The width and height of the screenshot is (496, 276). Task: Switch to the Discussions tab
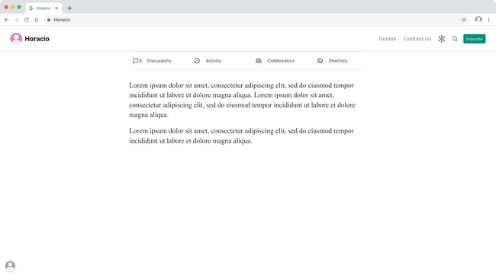tap(159, 61)
